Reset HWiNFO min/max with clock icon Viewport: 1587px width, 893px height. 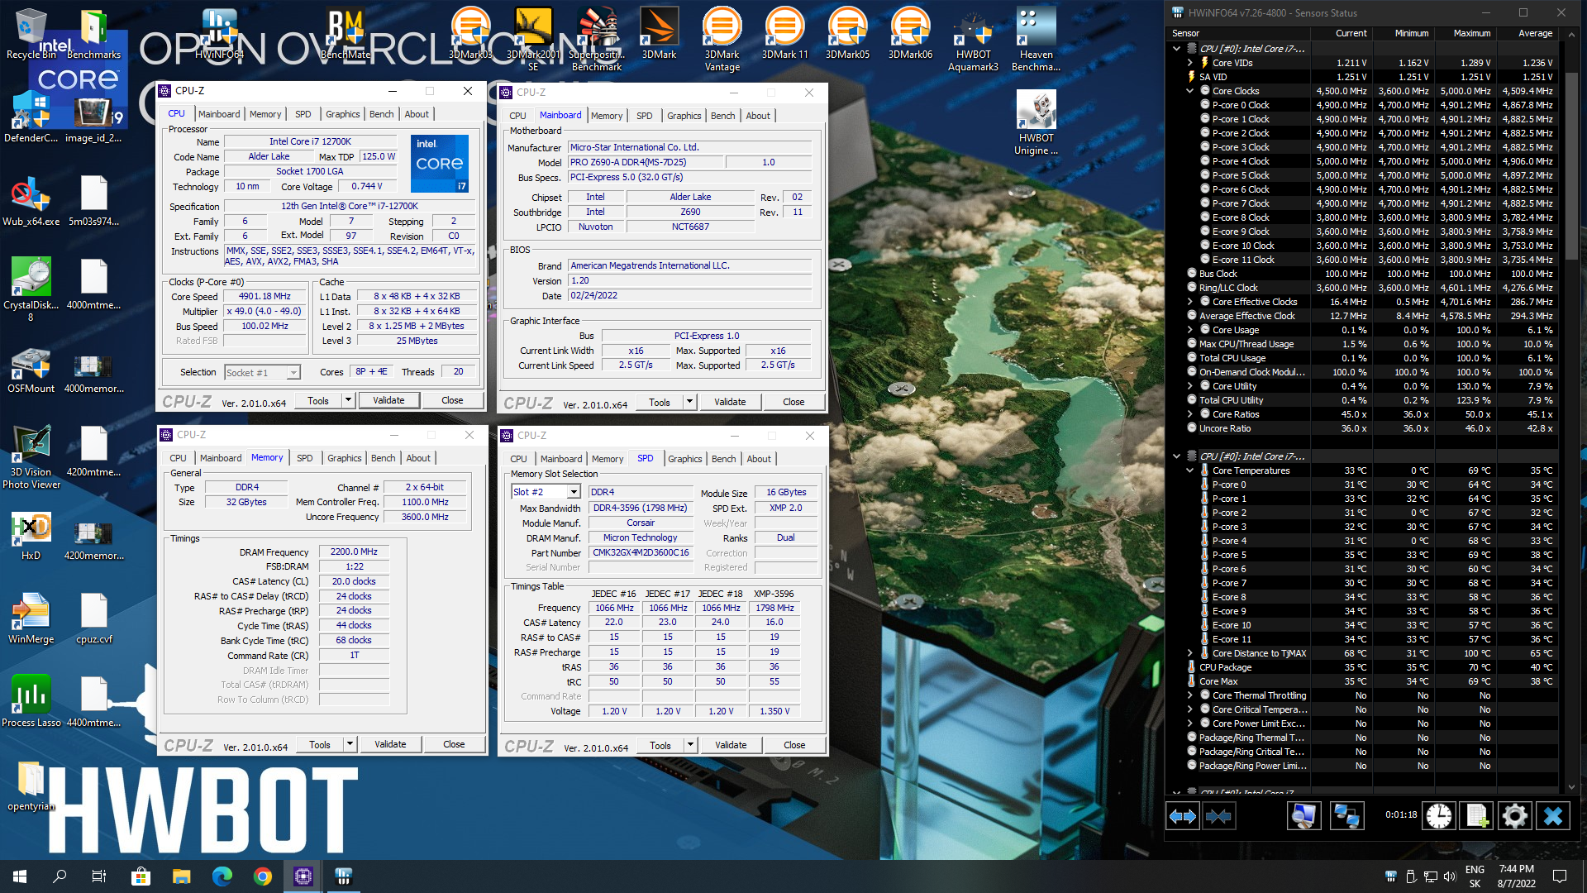click(1439, 816)
